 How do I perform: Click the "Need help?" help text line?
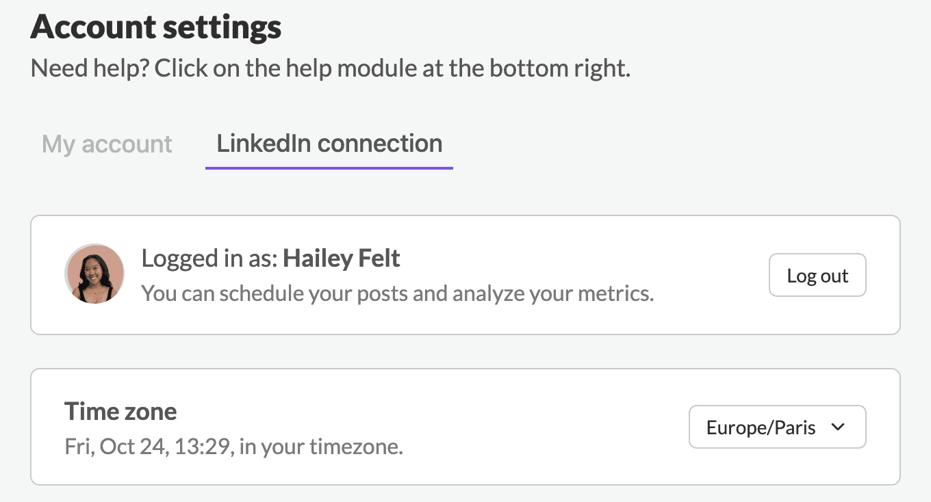tap(331, 68)
